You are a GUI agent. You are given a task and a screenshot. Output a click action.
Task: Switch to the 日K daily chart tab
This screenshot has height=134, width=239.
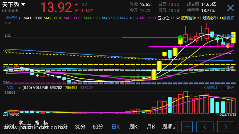[x=116, y=127]
